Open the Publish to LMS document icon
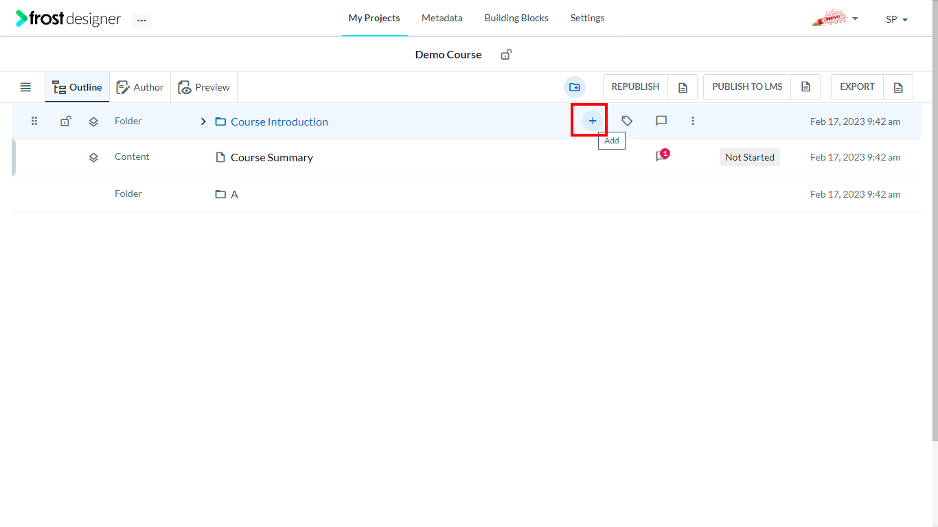938x527 pixels. point(805,87)
